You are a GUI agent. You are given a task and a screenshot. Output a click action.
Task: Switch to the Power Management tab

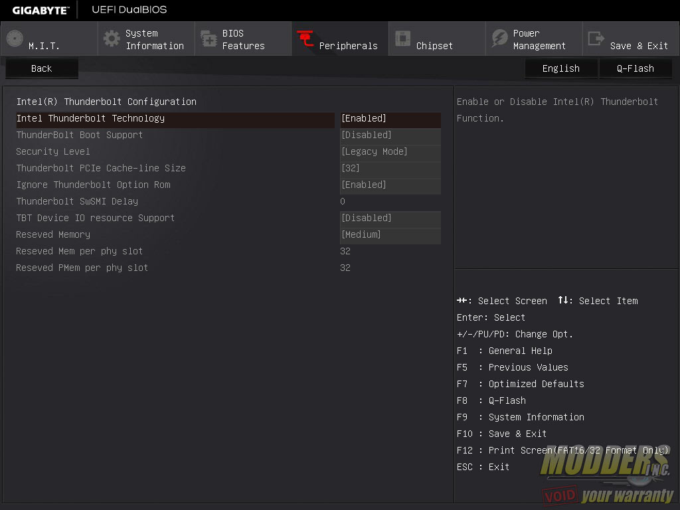[534, 39]
